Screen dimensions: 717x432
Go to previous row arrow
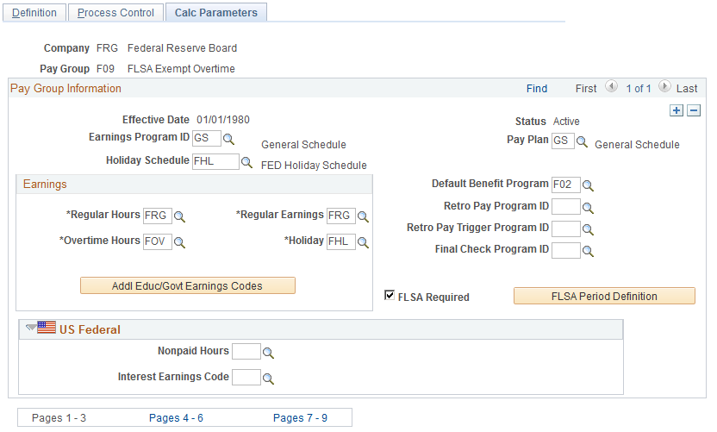click(611, 86)
